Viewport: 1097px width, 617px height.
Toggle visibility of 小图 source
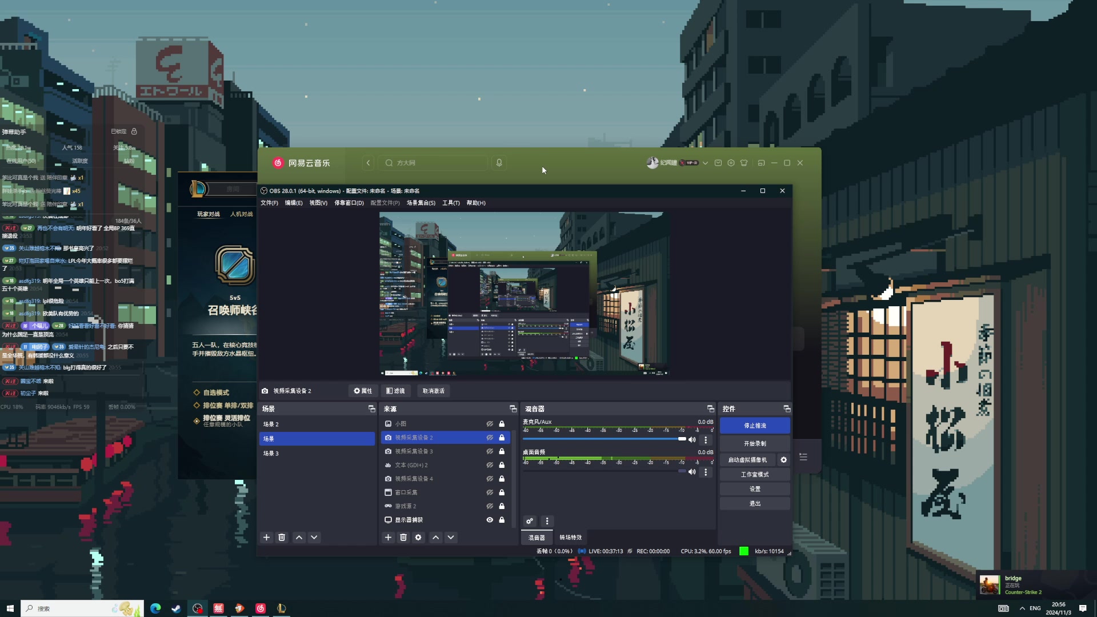[x=490, y=424]
